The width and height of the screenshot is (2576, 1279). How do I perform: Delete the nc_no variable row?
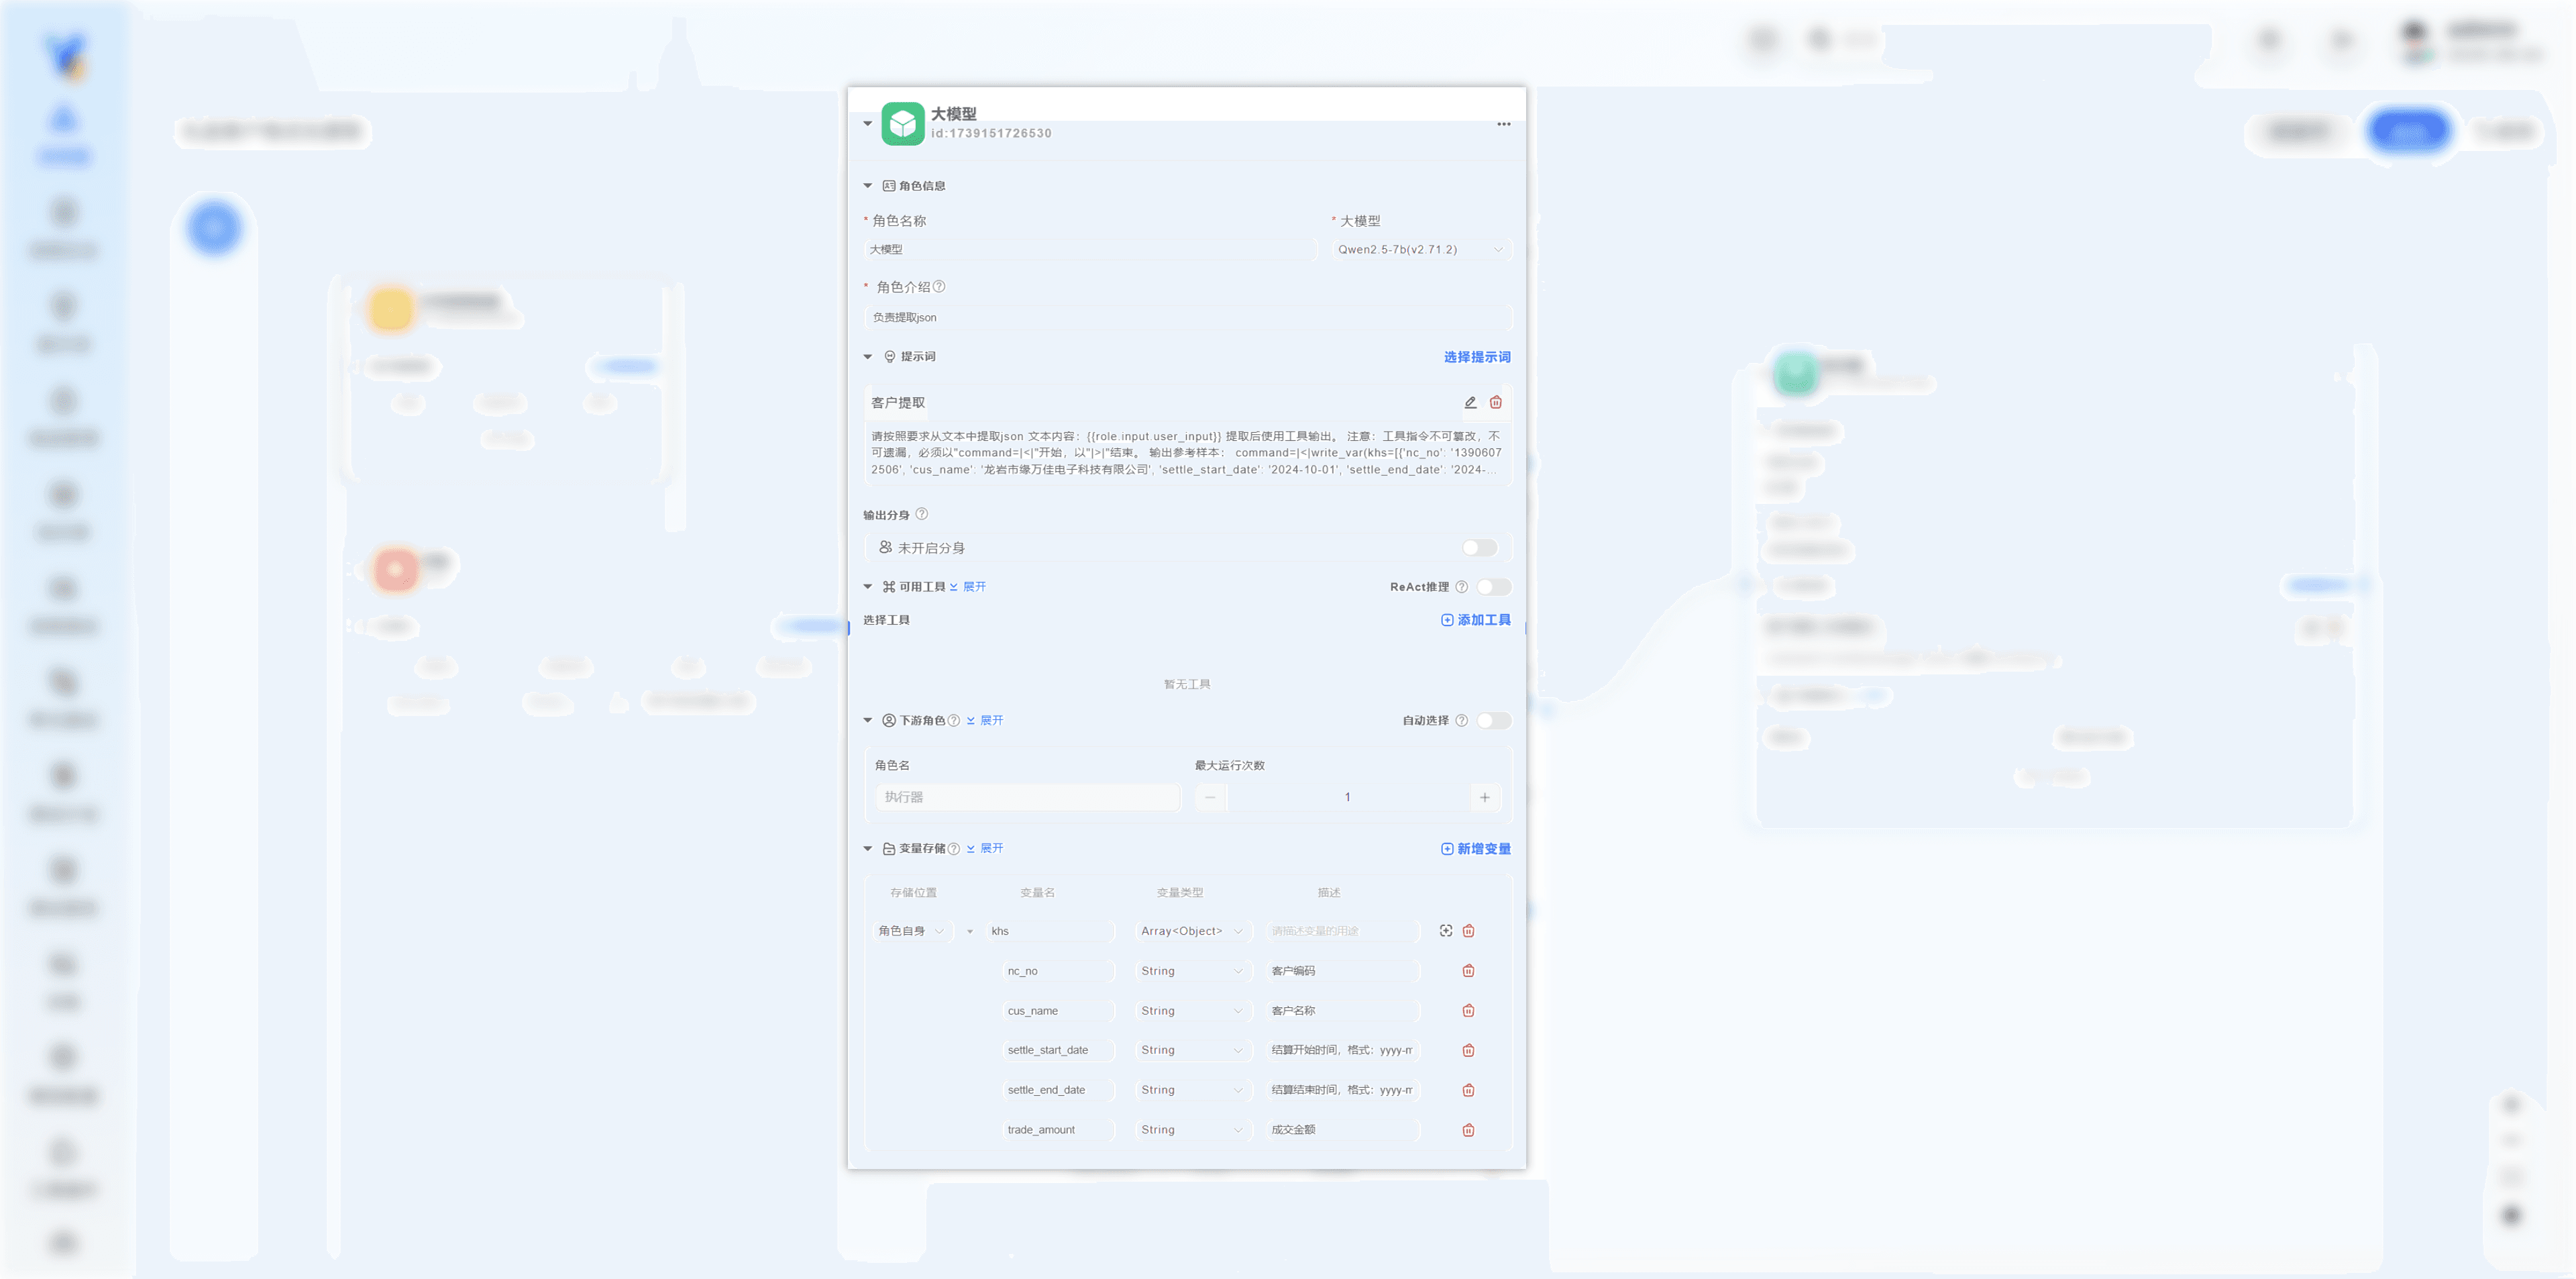1468,971
